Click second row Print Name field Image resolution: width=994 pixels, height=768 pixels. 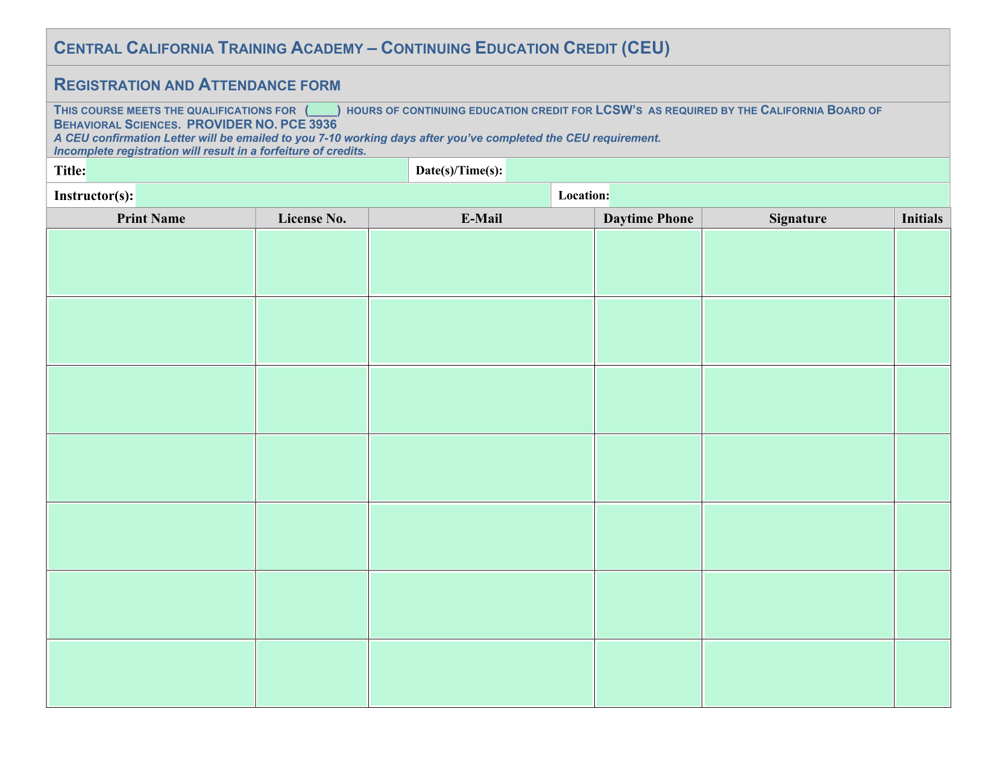tap(151, 331)
